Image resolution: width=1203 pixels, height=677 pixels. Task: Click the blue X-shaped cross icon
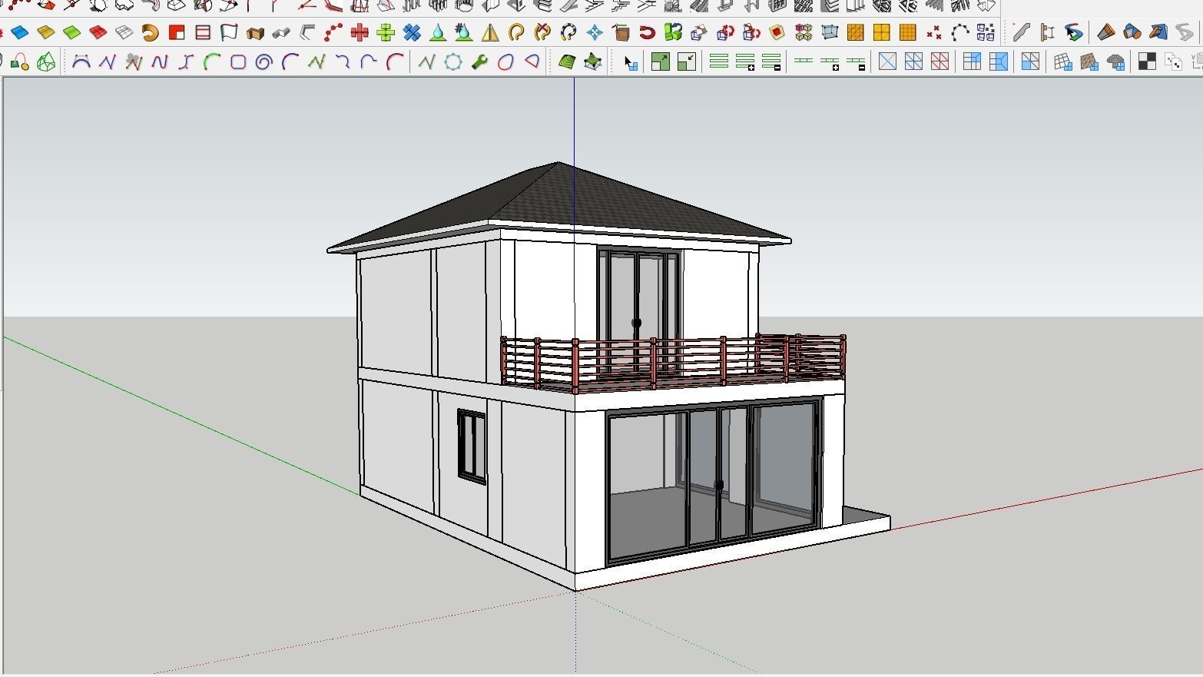click(412, 32)
